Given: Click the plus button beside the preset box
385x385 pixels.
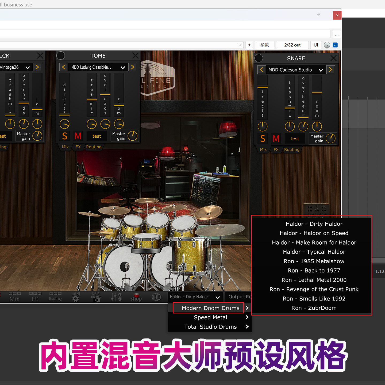Looking at the screenshot, I should tap(249, 45).
